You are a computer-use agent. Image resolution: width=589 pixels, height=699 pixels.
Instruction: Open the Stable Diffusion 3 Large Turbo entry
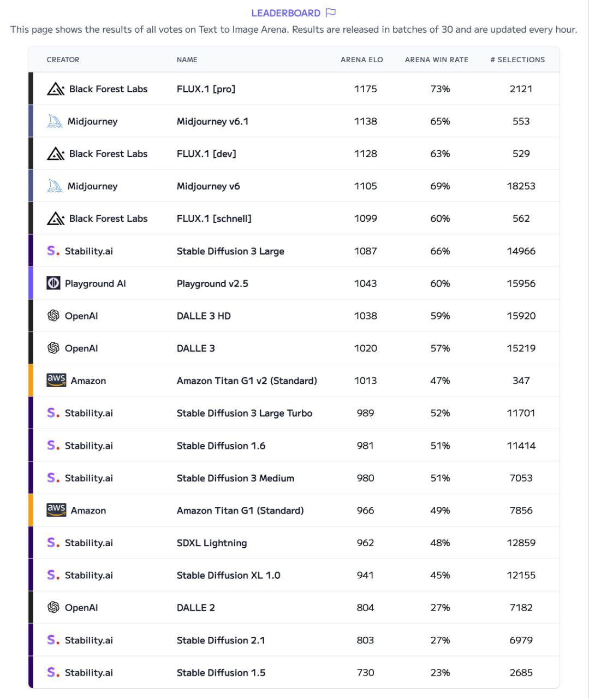click(x=244, y=413)
